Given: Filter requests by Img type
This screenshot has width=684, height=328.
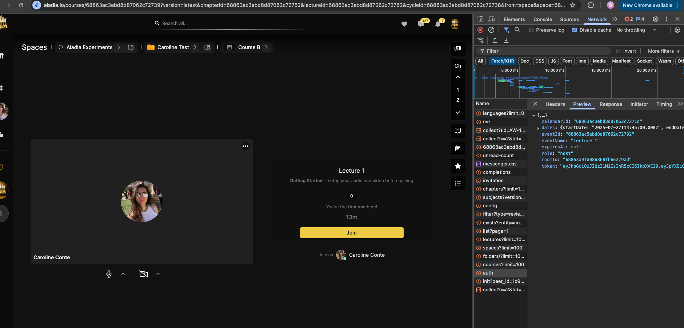Looking at the screenshot, I should click(582, 61).
